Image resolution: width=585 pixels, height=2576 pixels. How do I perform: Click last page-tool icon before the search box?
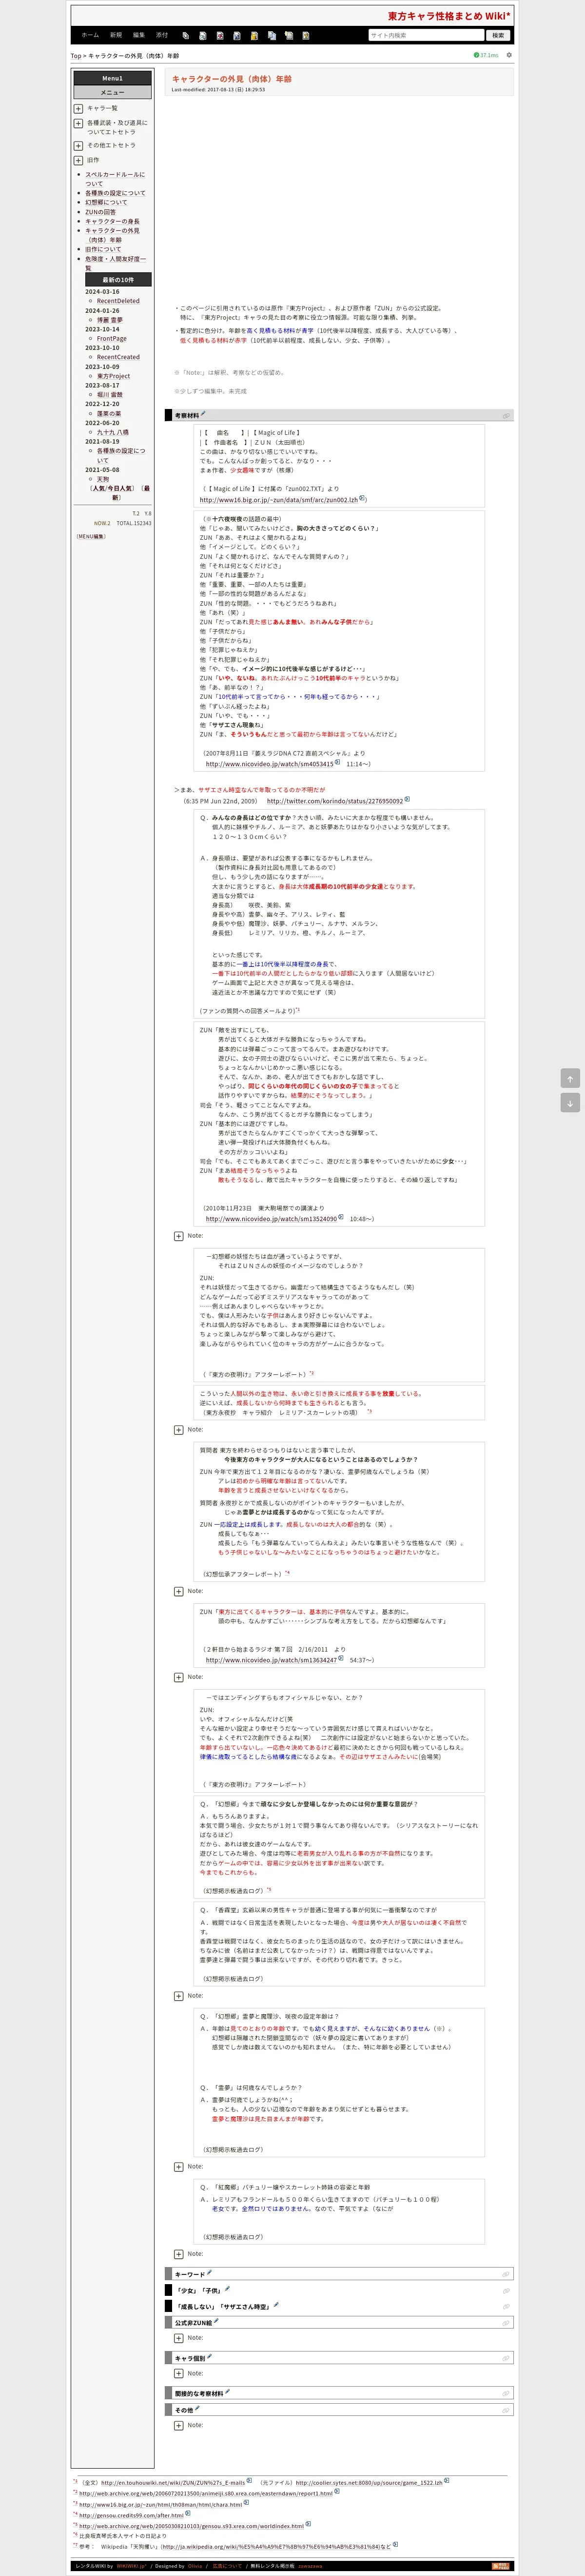click(306, 35)
